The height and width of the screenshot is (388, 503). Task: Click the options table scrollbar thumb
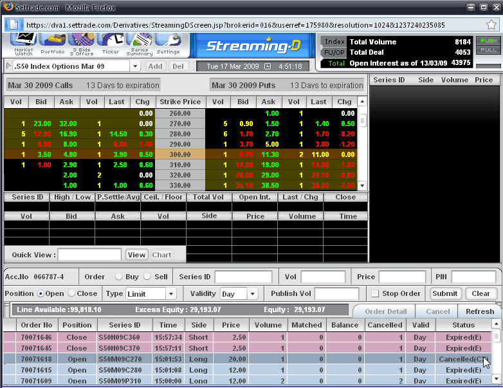pos(362,121)
